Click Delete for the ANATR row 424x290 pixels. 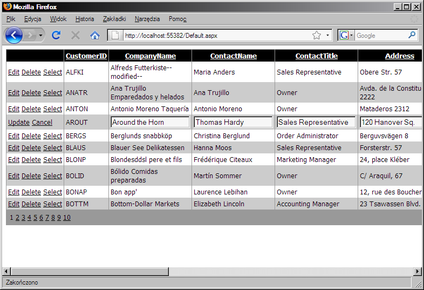coord(31,92)
